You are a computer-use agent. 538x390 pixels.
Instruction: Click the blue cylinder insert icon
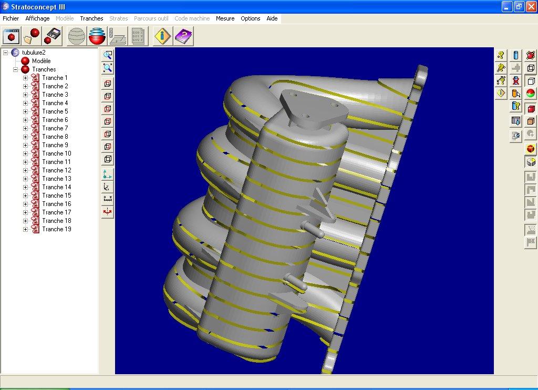click(x=516, y=55)
